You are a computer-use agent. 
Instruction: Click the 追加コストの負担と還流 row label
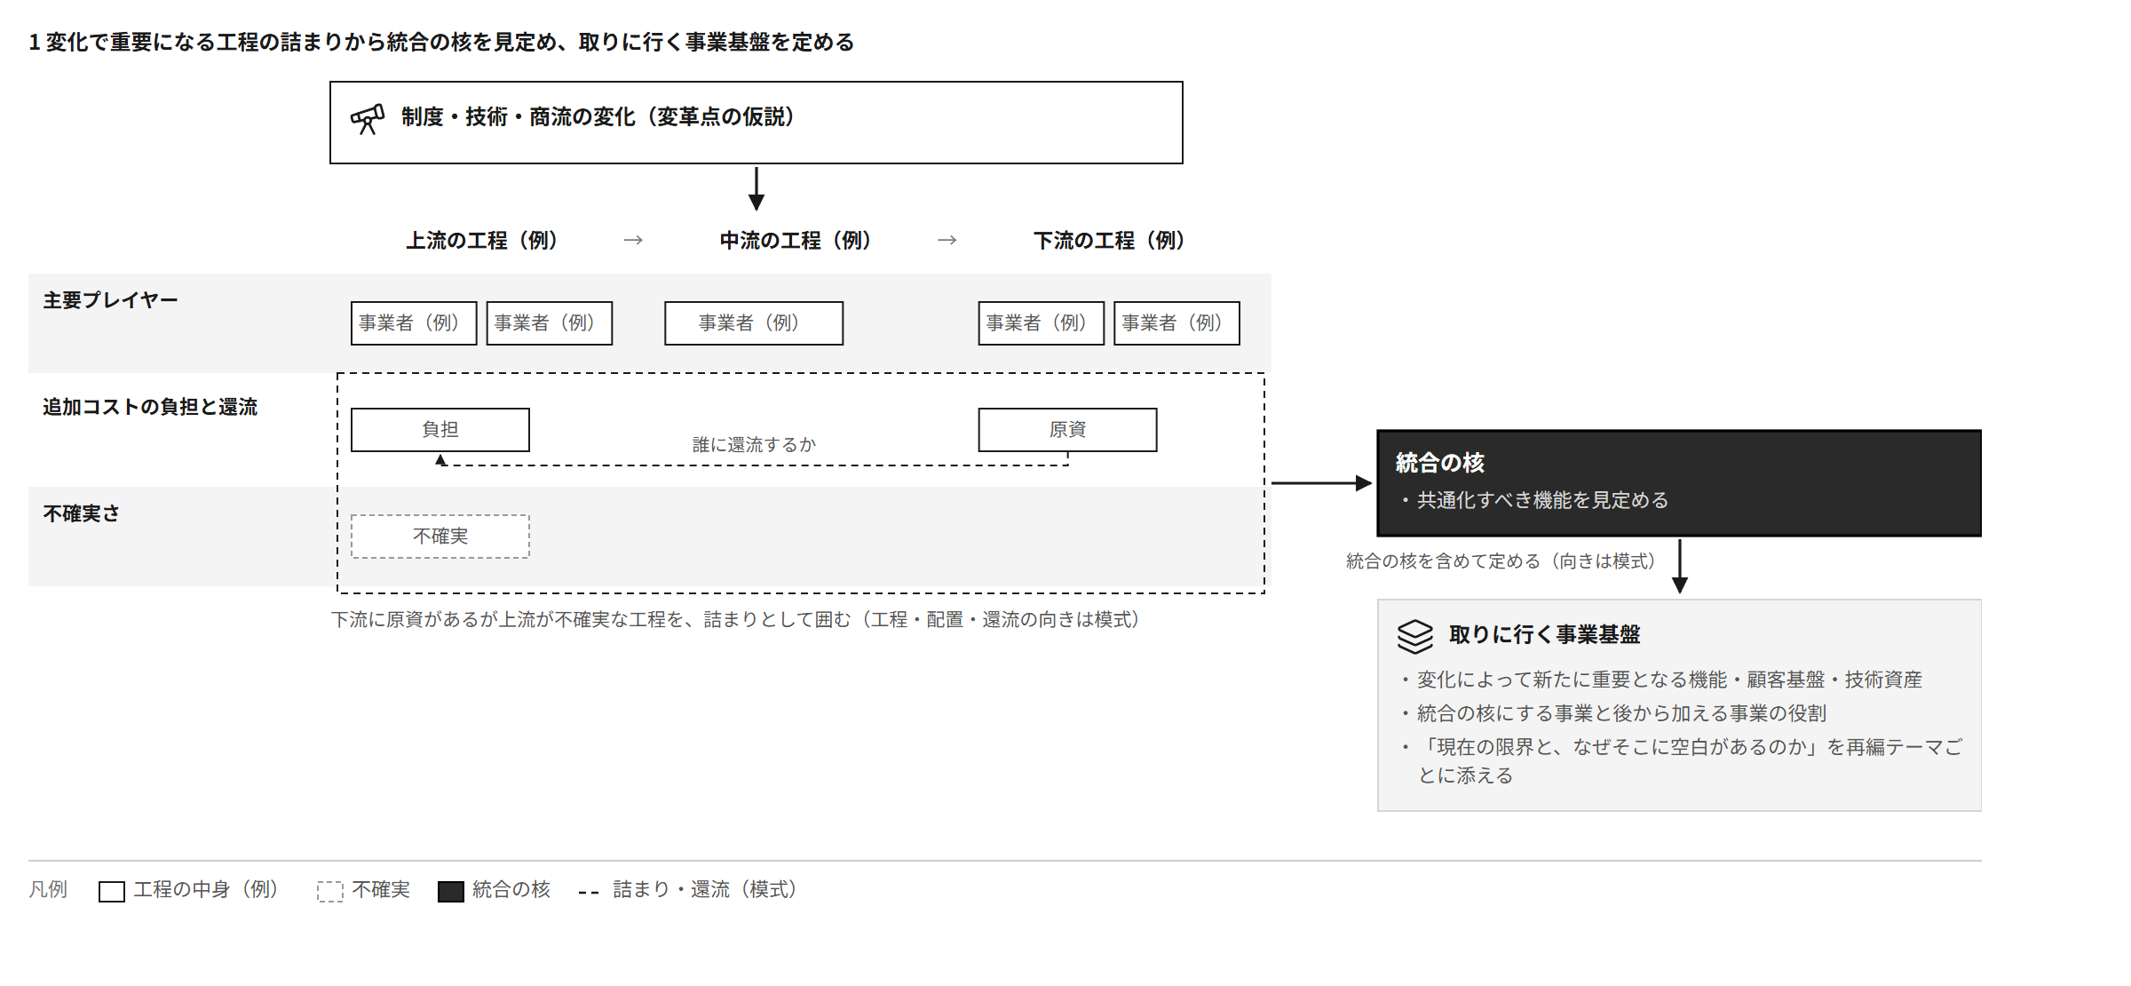pyautogui.click(x=150, y=407)
